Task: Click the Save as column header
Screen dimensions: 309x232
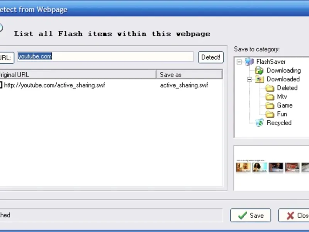Action: (x=189, y=75)
